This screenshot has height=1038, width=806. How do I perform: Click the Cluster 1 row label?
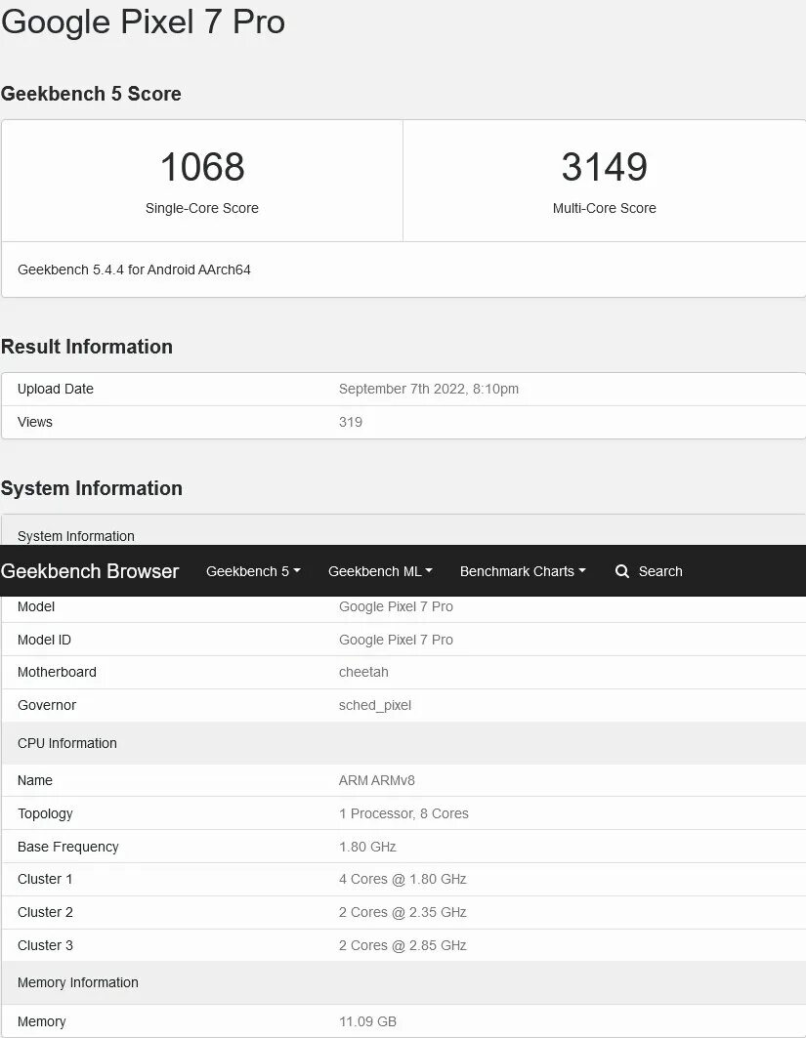tap(45, 879)
